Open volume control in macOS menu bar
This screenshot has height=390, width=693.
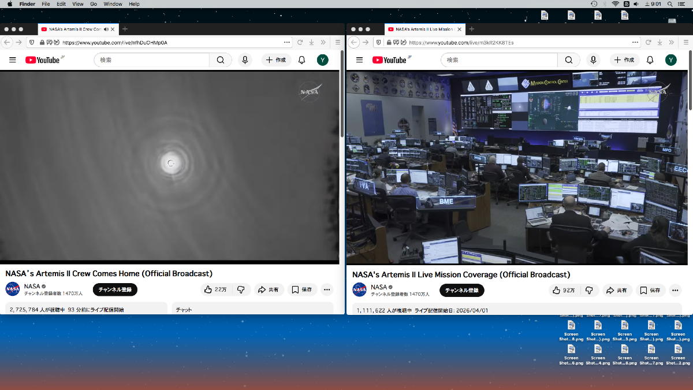pos(636,4)
